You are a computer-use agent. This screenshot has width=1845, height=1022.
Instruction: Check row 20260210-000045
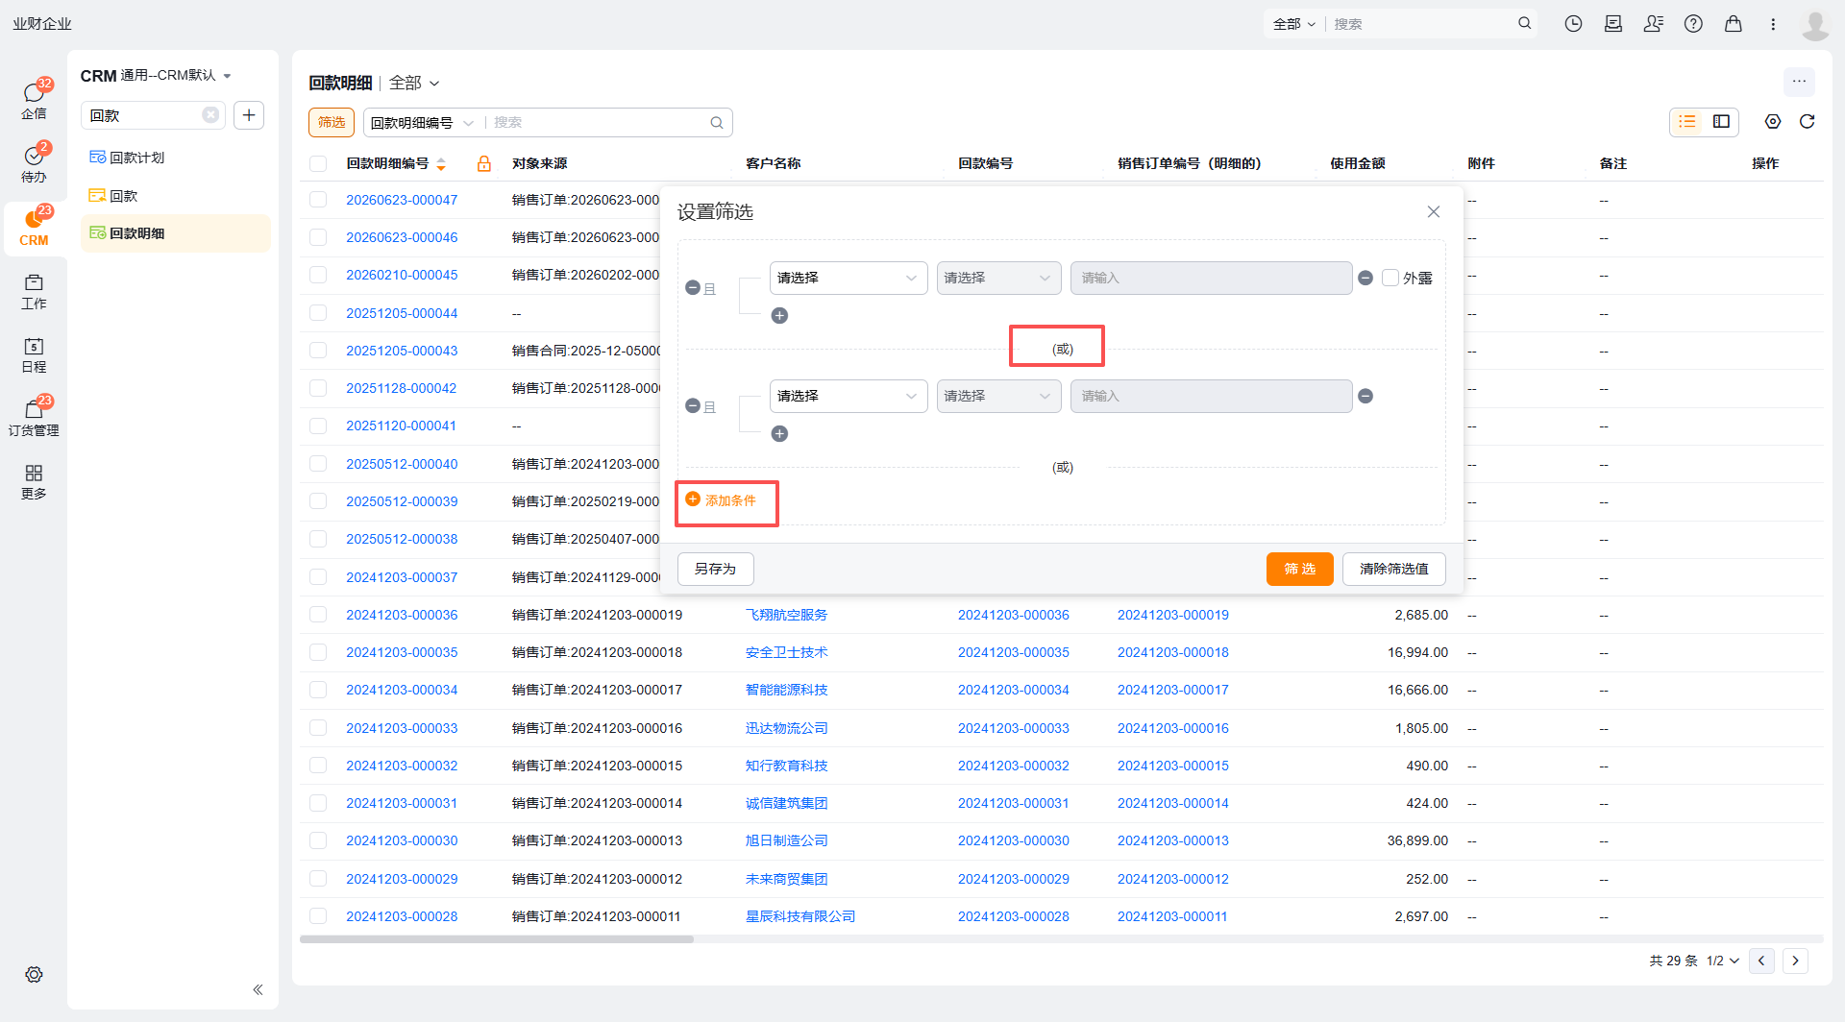[318, 275]
